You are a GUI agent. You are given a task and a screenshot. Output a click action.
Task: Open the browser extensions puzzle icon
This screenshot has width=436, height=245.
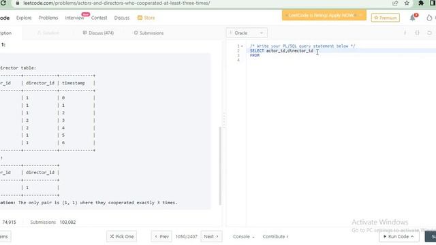click(x=421, y=3)
